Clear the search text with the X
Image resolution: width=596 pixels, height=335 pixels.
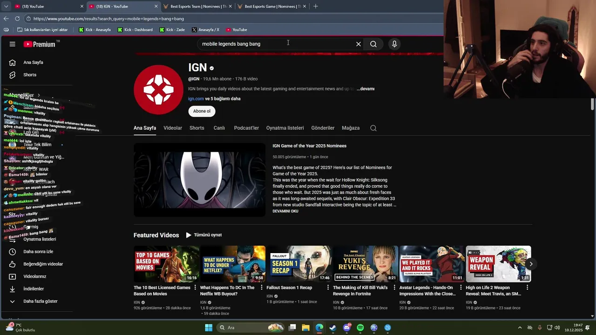coord(359,44)
